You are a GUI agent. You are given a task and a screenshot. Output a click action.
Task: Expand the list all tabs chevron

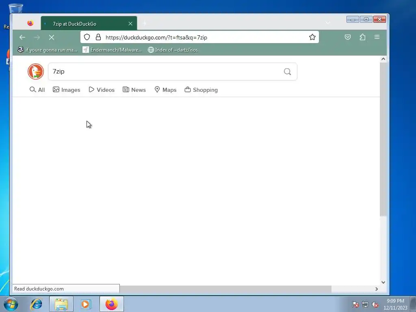pos(328,23)
